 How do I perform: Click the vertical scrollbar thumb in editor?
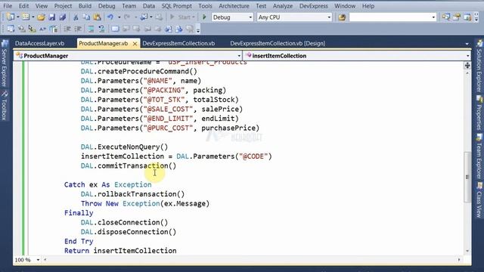pyautogui.click(x=467, y=177)
